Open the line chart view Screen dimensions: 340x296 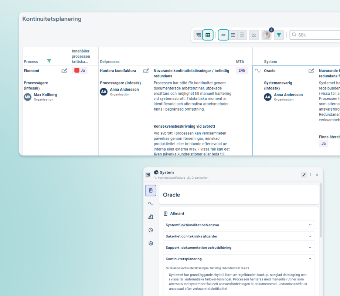coord(254,35)
